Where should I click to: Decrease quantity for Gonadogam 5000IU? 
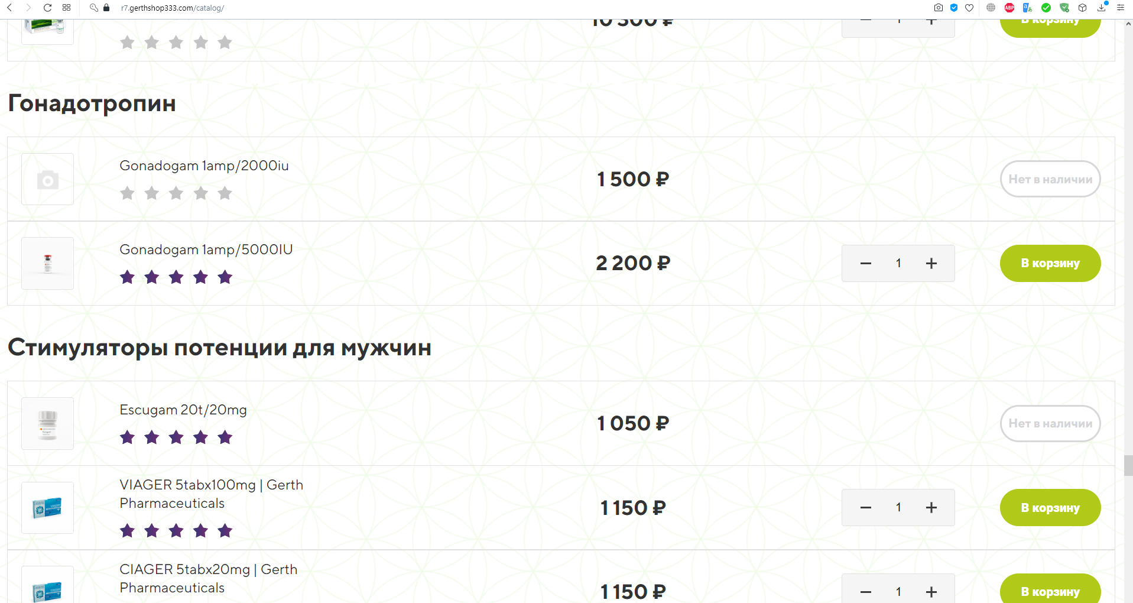[x=865, y=263]
